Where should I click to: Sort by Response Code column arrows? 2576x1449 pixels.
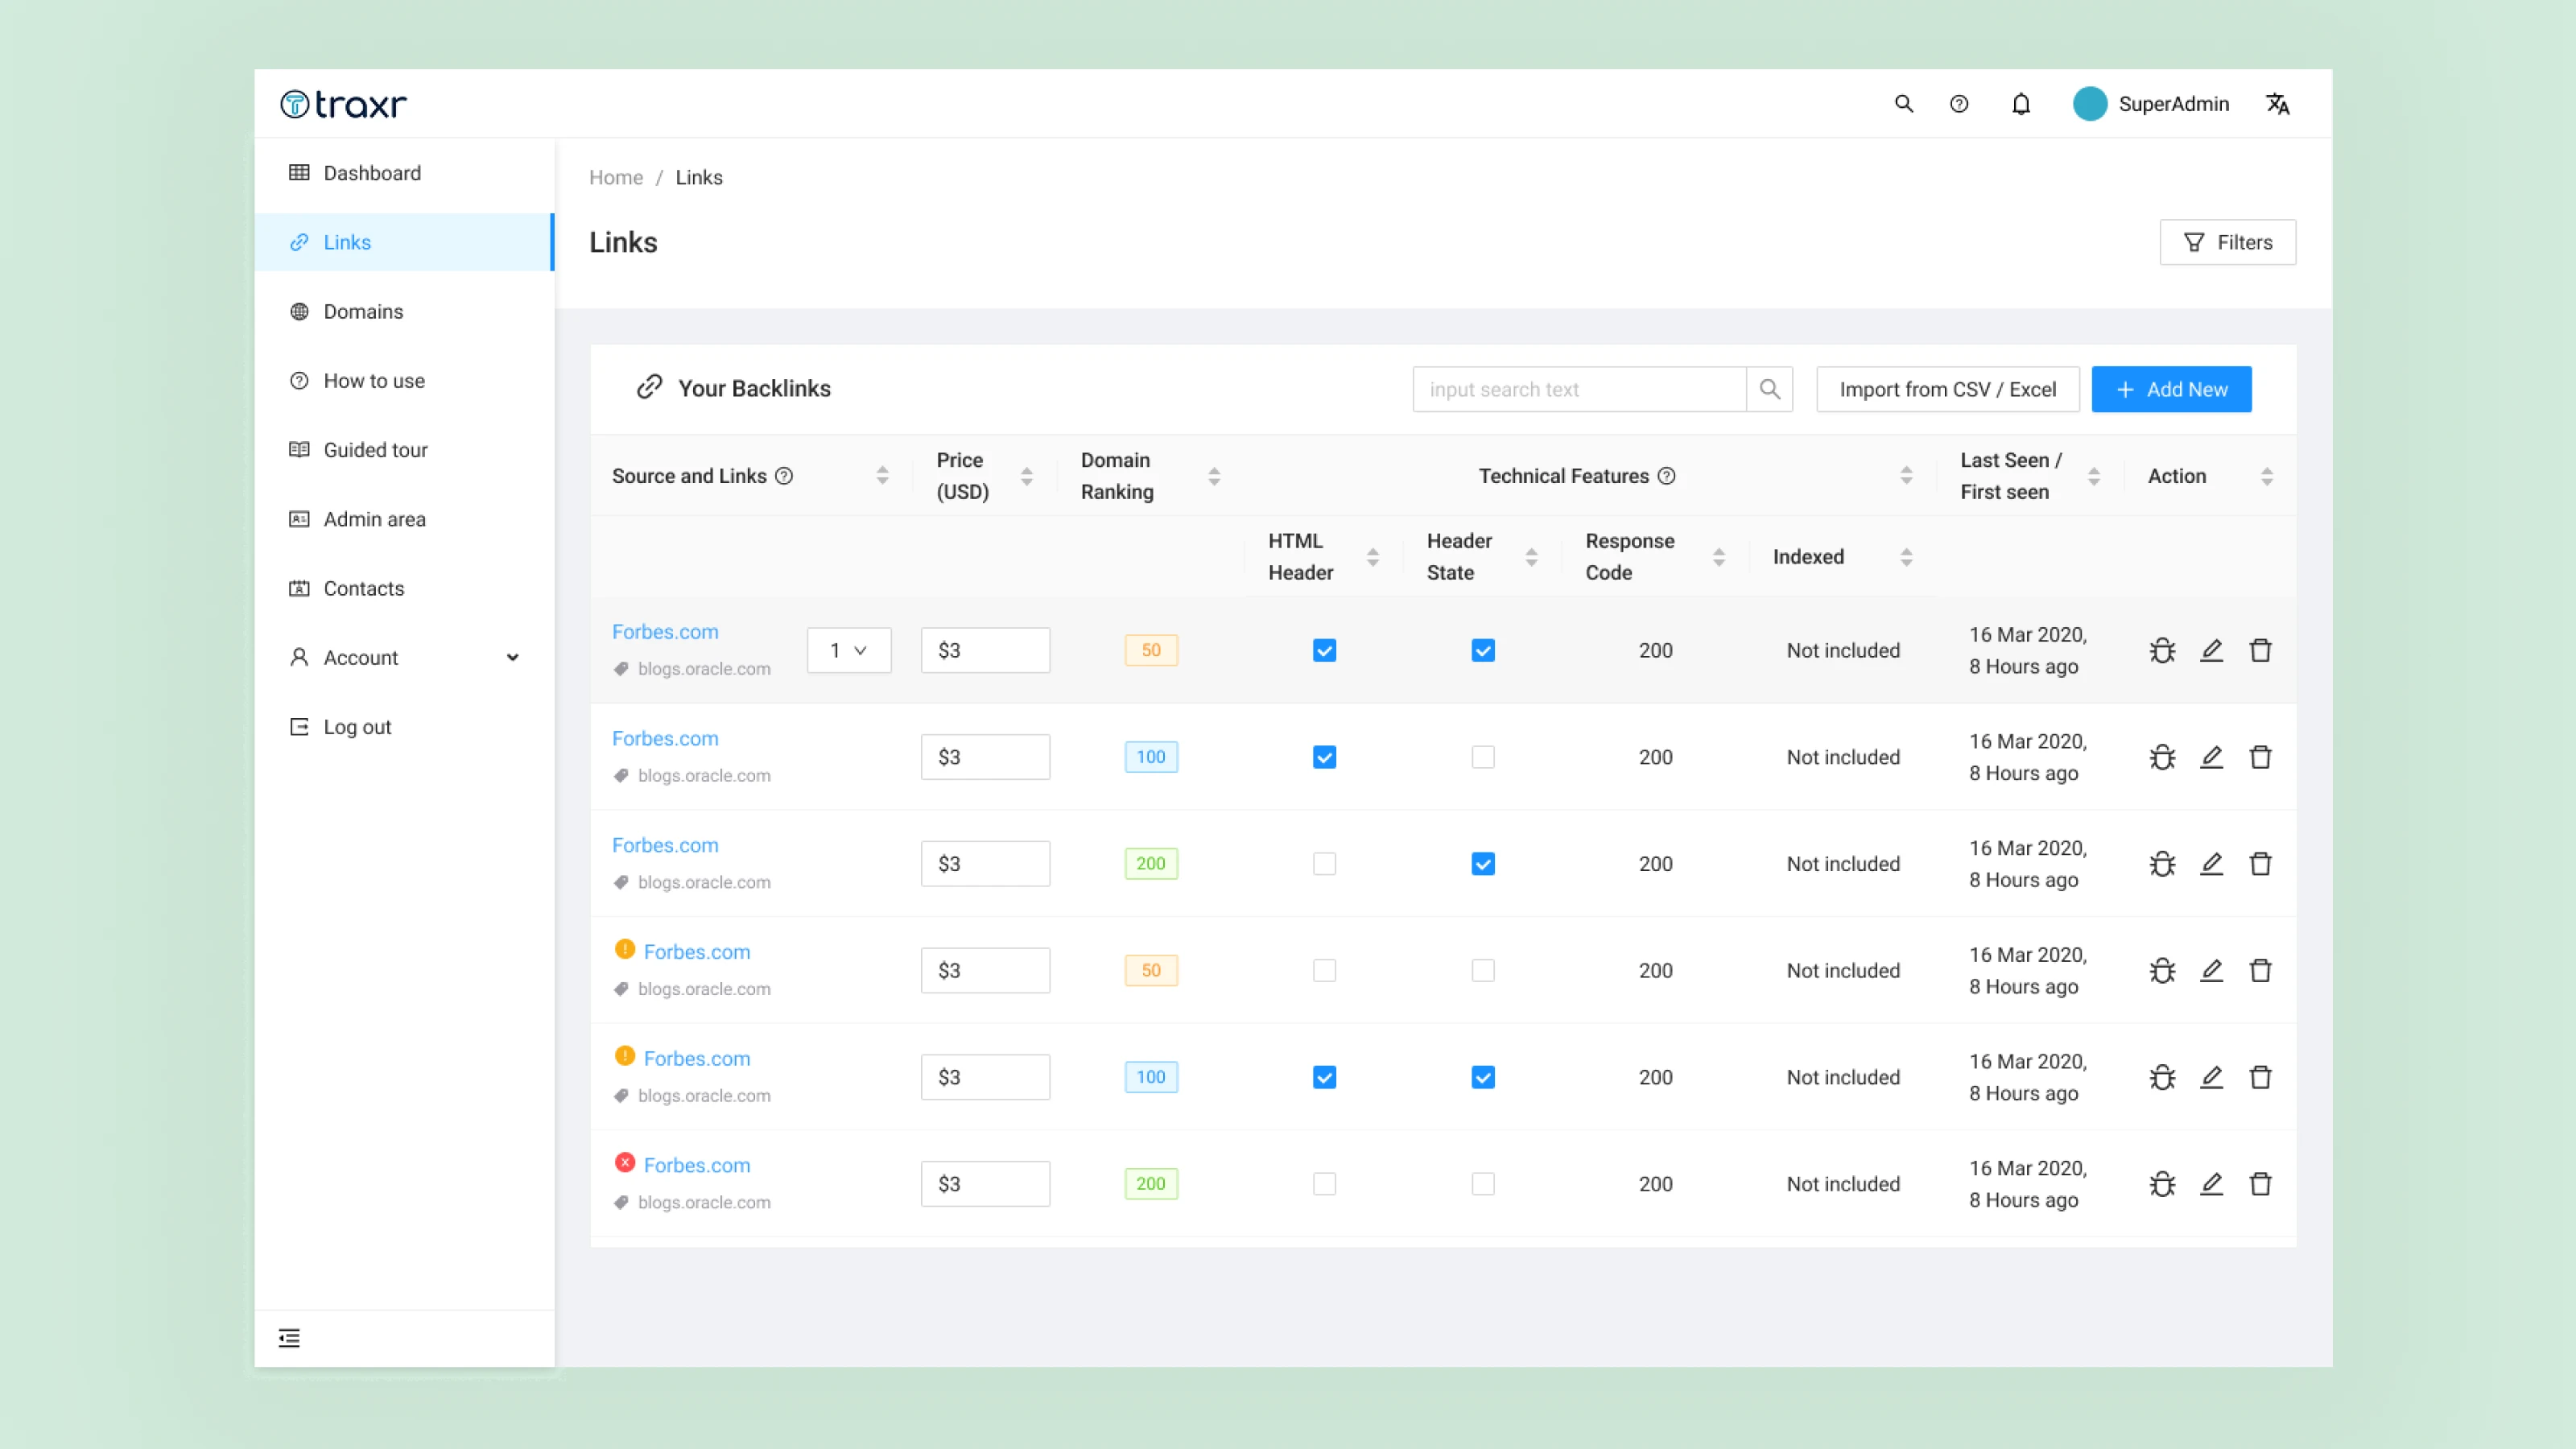click(x=1719, y=557)
